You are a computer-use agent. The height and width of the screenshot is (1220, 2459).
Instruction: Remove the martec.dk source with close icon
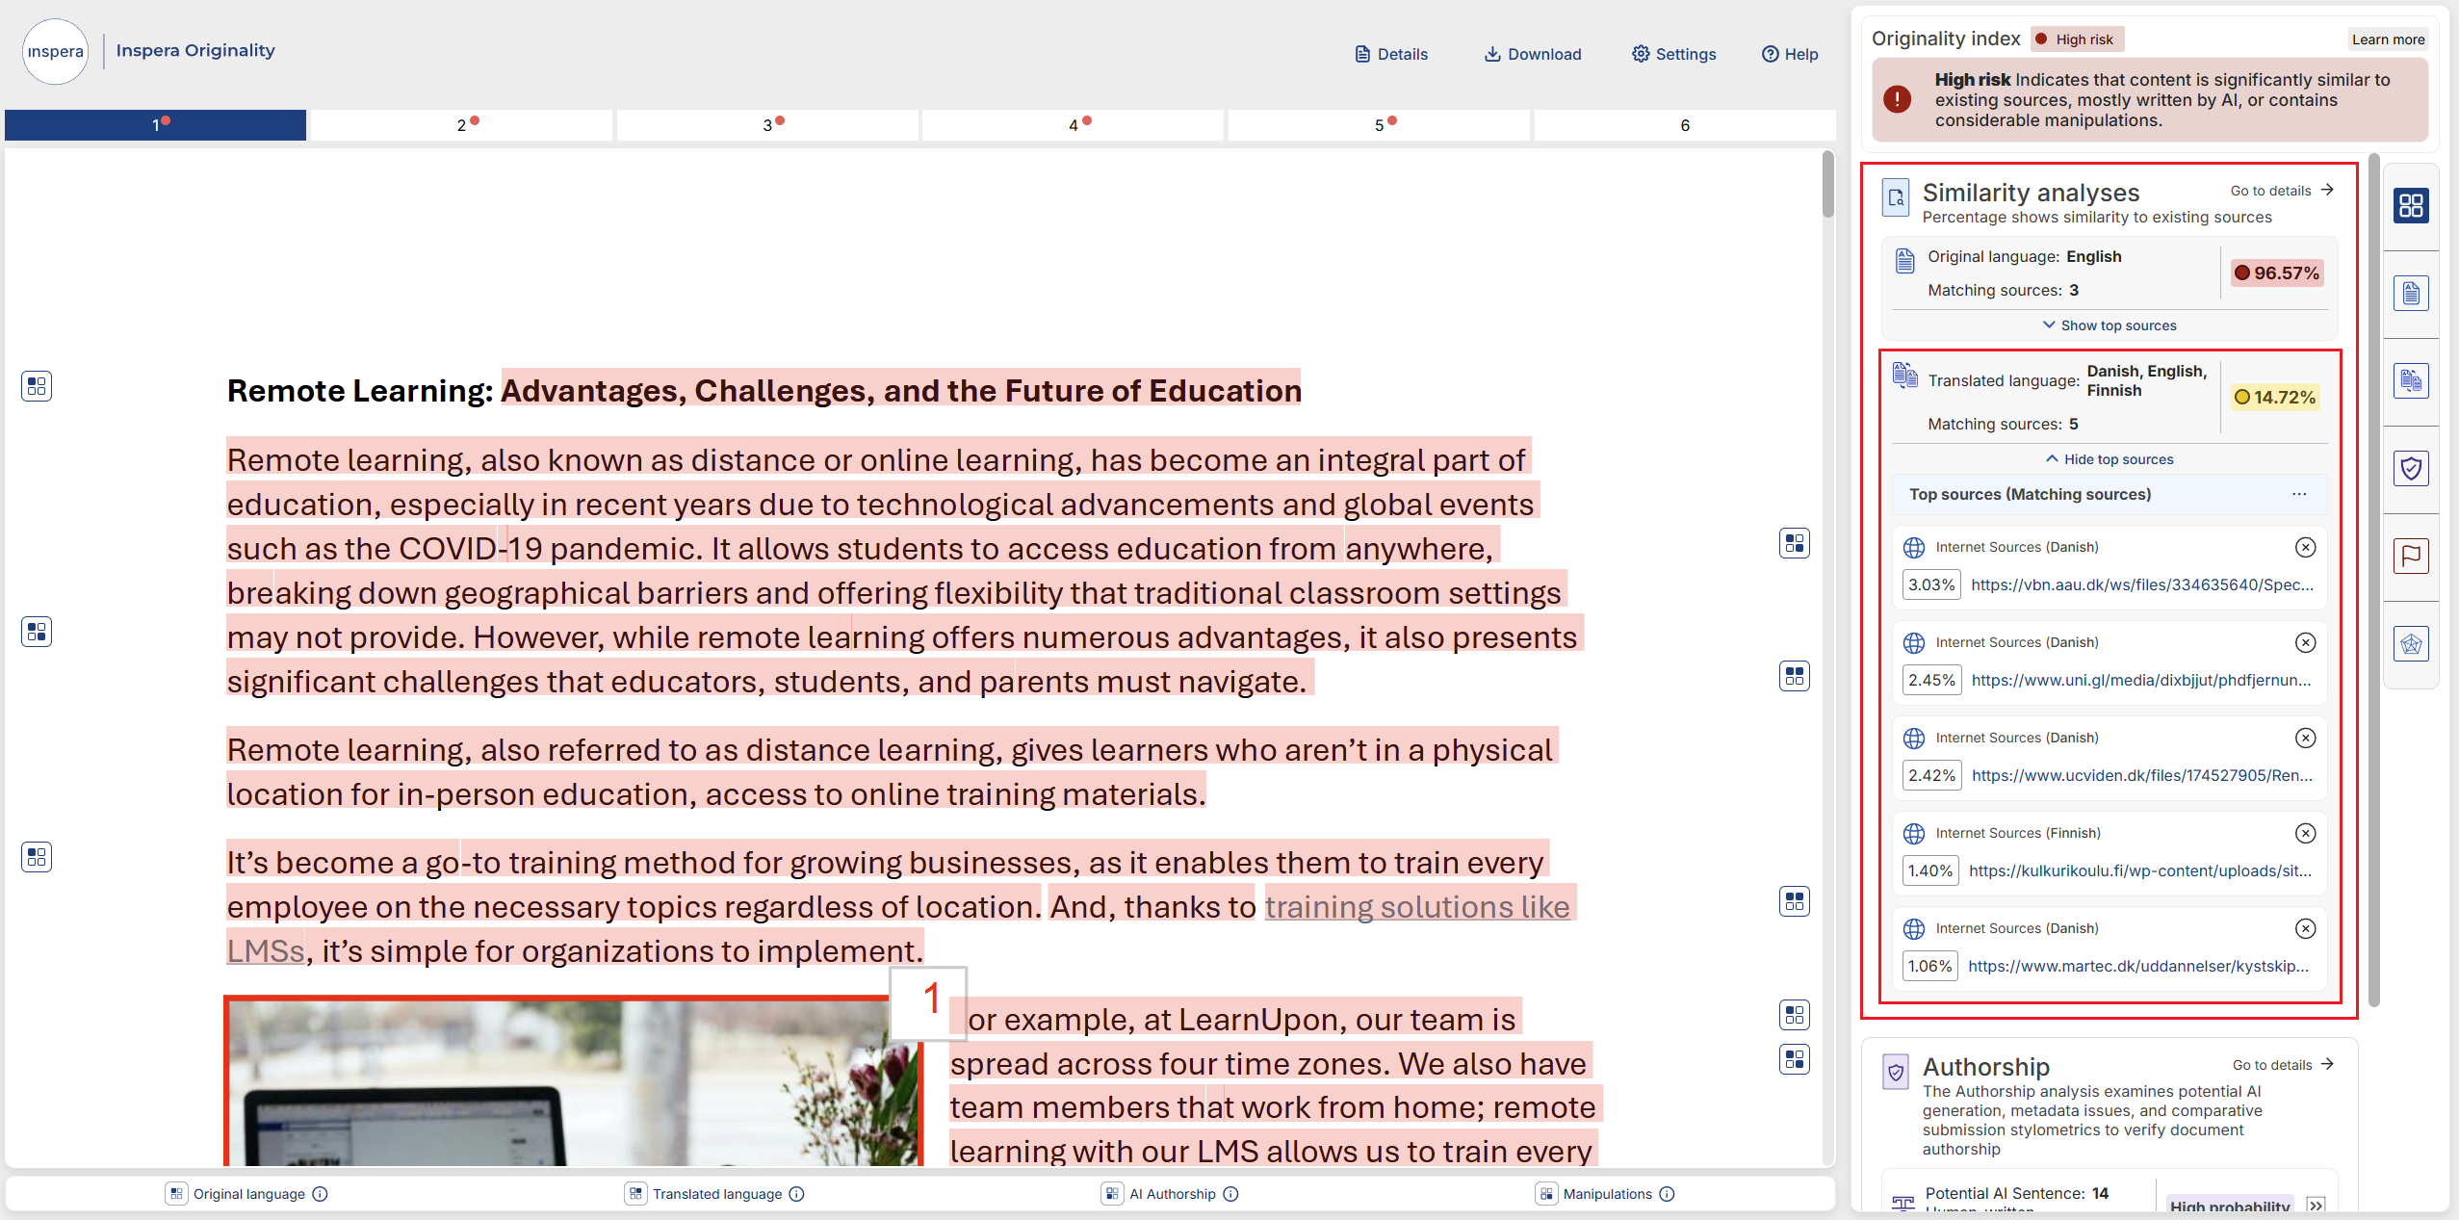[2305, 928]
